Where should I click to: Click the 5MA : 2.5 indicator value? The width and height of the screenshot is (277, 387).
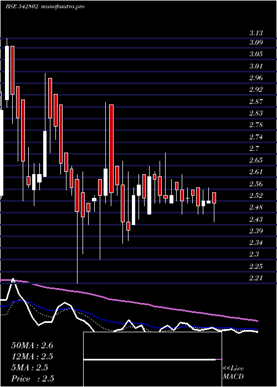[30, 368]
